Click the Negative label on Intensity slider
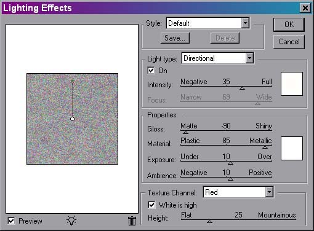This screenshot has width=314, height=231. pos(194,82)
